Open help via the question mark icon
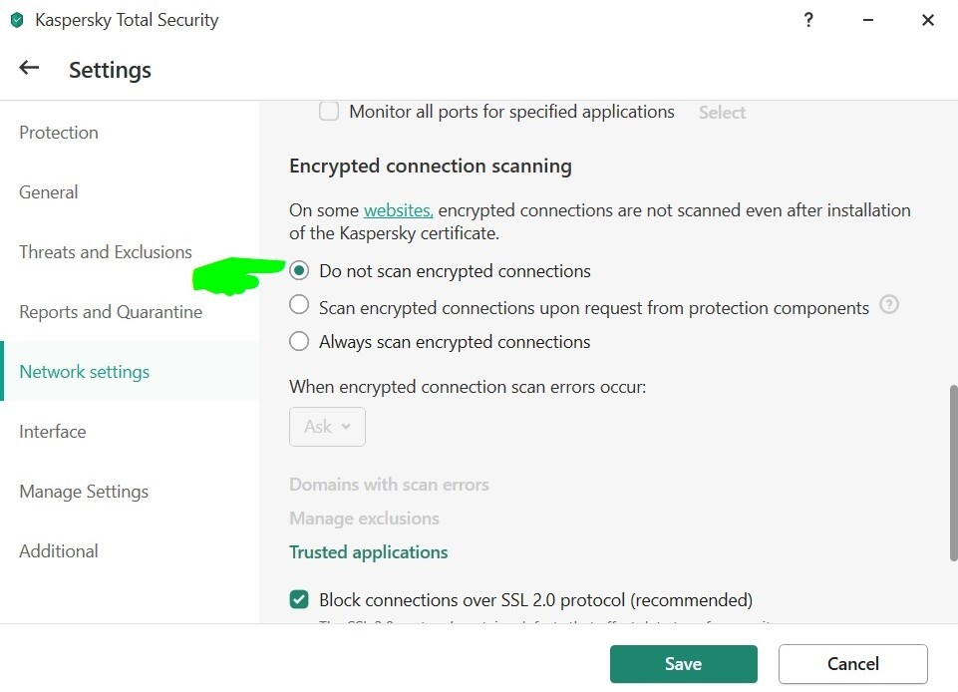Viewport: 958px width, 692px height. pyautogui.click(x=808, y=20)
